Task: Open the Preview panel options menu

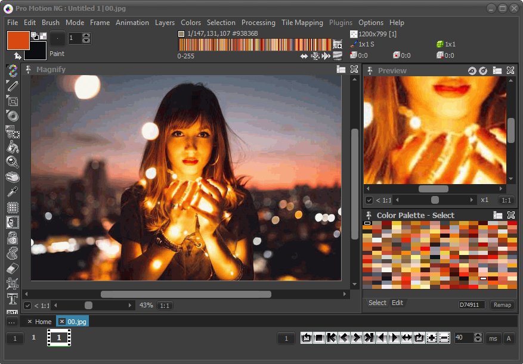Action: (x=497, y=70)
